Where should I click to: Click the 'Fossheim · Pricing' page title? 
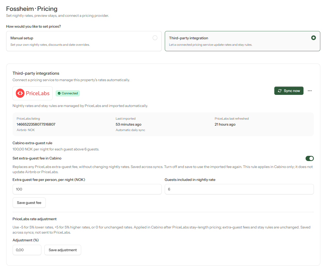point(32,9)
